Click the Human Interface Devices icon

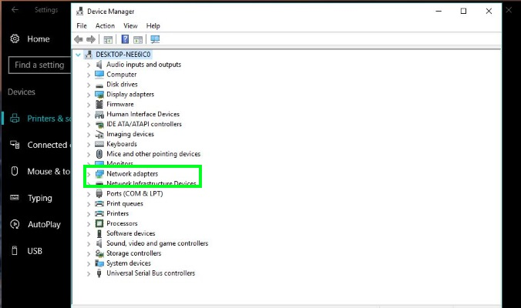tap(99, 115)
